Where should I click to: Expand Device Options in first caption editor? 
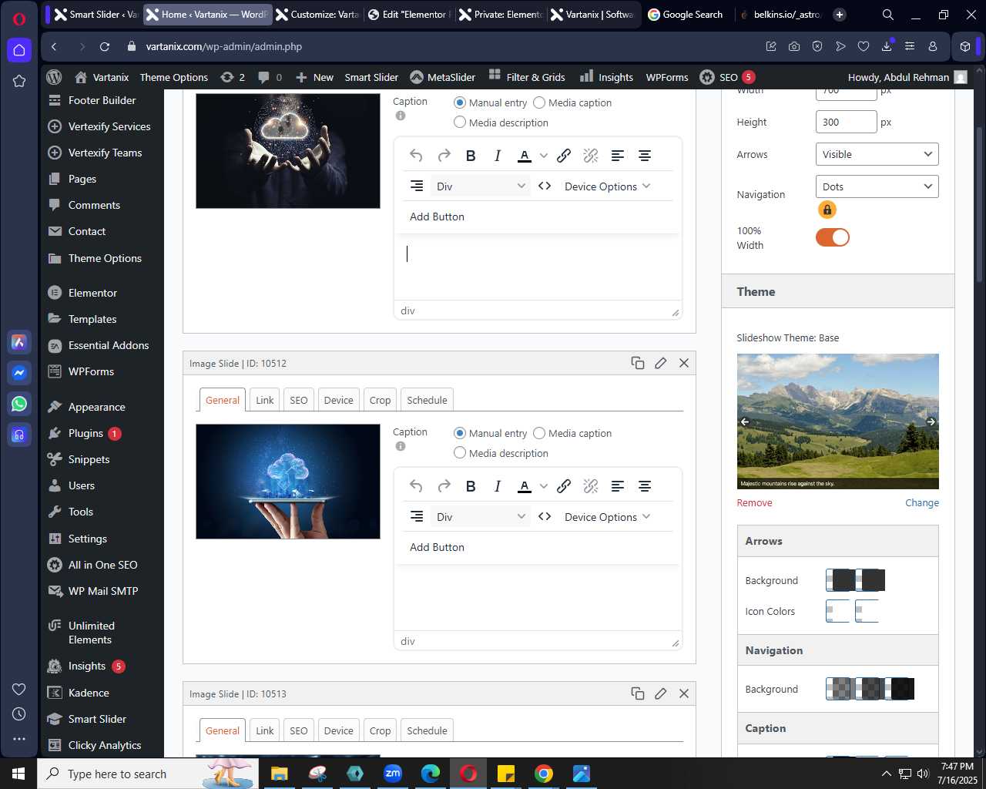pyautogui.click(x=608, y=186)
